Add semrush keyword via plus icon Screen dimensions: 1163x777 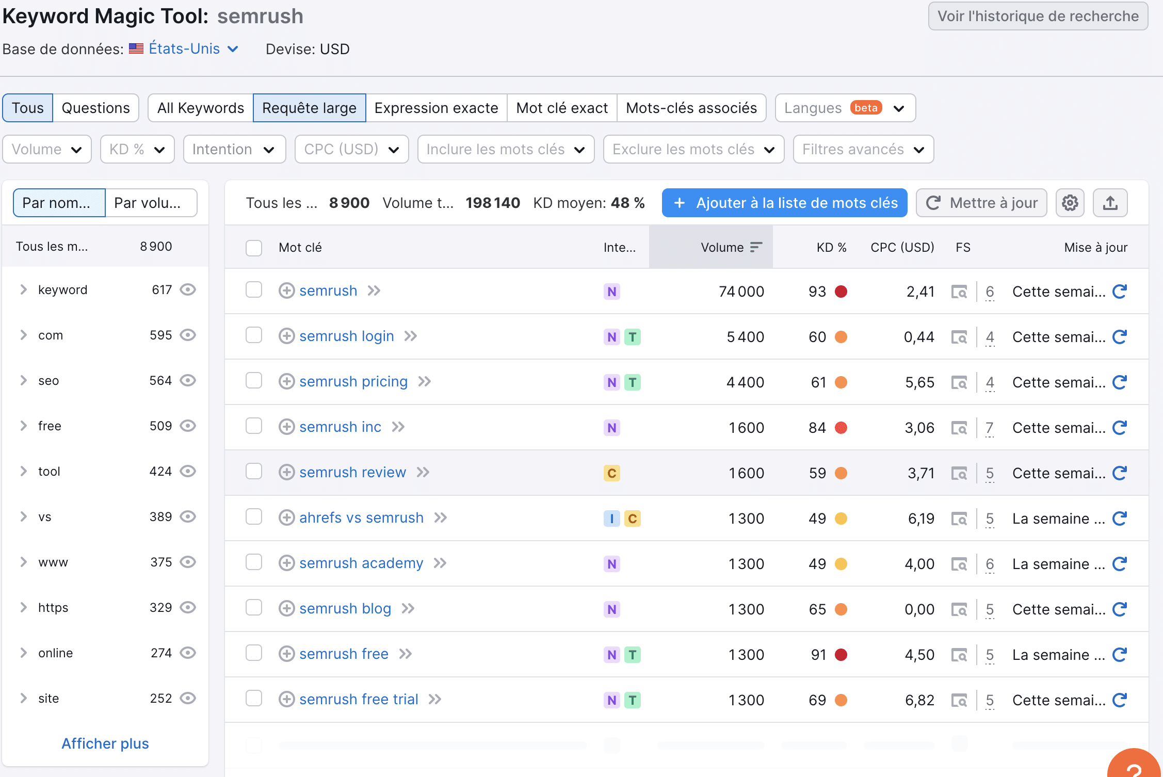point(286,290)
